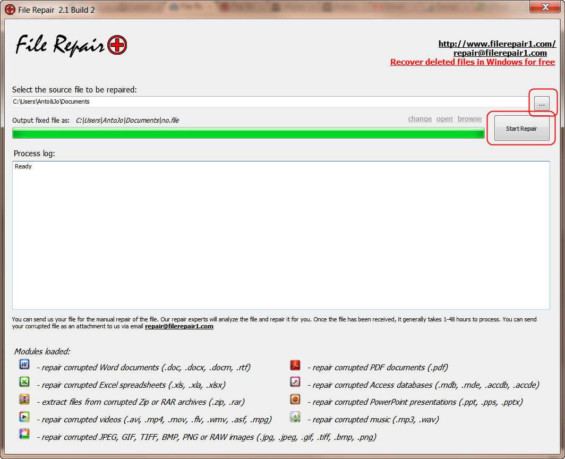Click the JPEG images module icon

(24, 433)
